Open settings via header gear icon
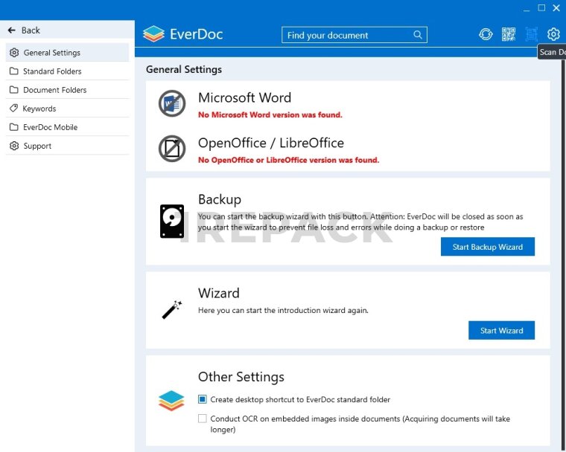 (553, 34)
